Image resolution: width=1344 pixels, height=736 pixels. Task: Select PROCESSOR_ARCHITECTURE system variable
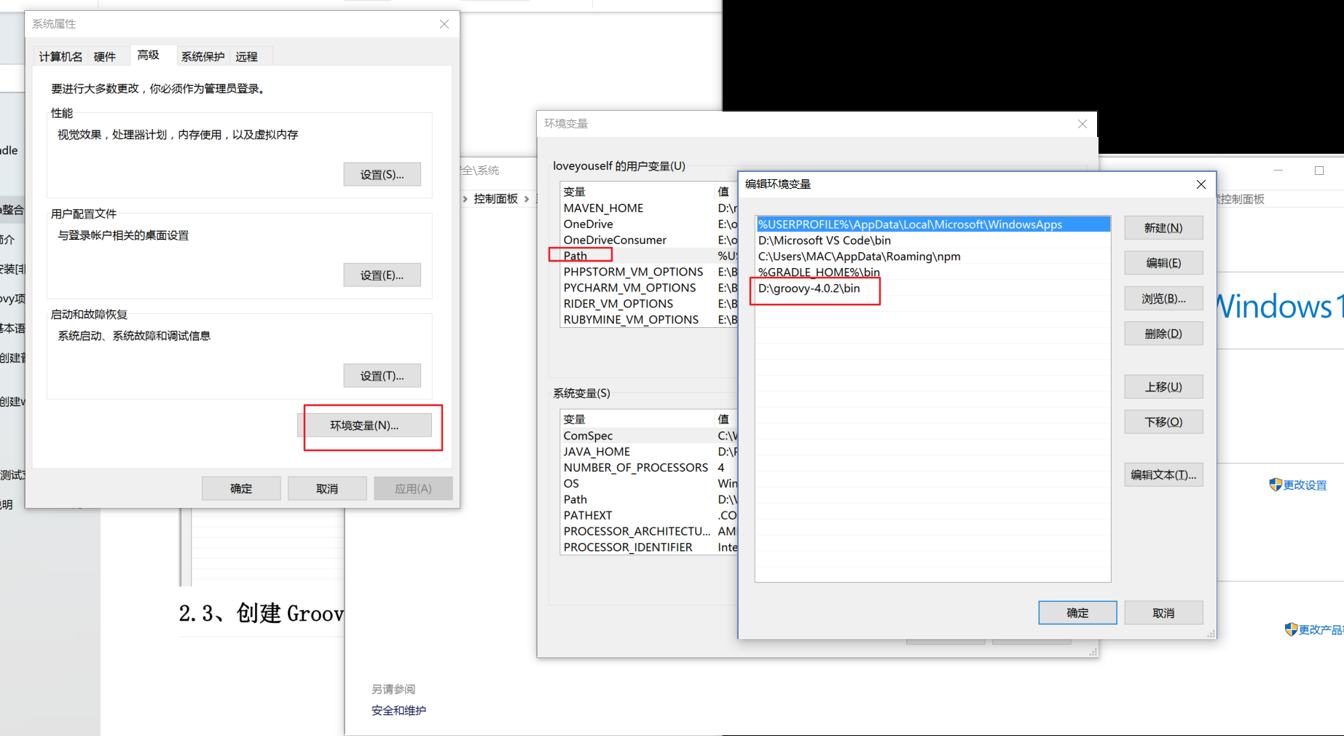coord(649,531)
